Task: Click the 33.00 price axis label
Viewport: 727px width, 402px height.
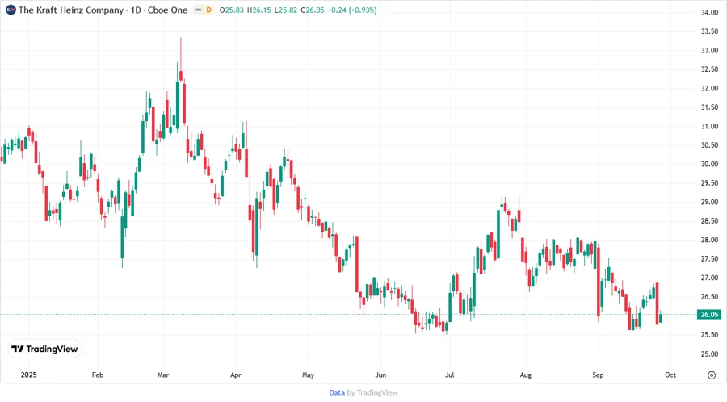Action: point(709,51)
